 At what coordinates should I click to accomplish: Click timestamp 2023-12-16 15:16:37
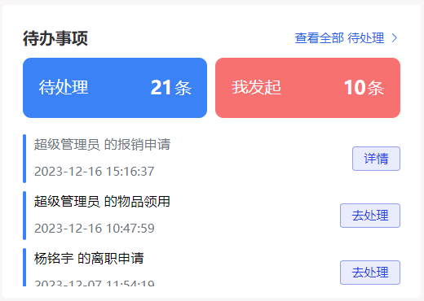click(x=95, y=172)
